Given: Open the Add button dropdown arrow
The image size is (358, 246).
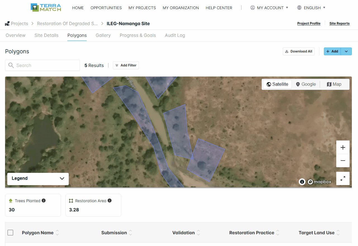Looking at the screenshot, I should 346,51.
